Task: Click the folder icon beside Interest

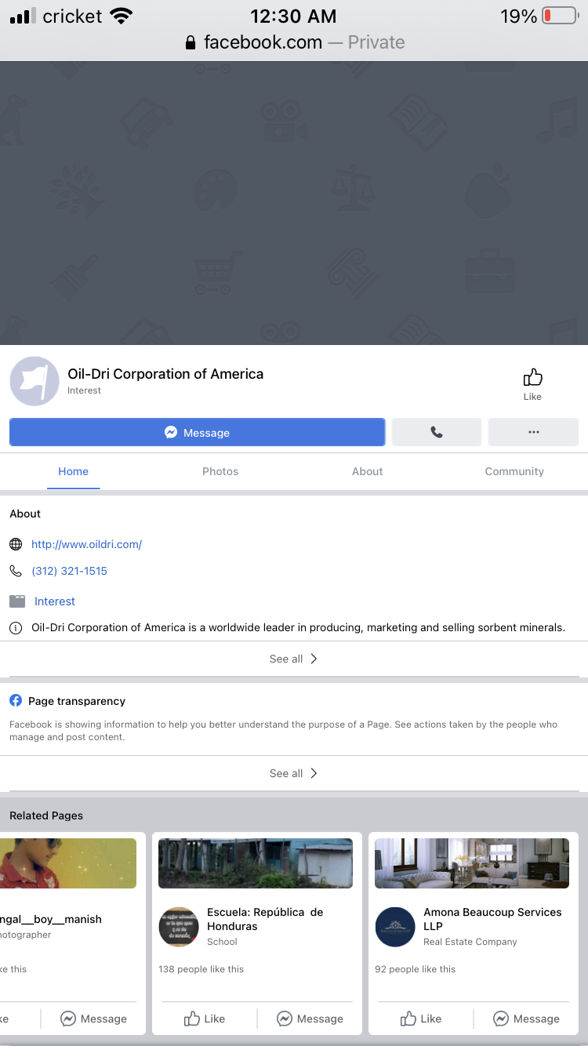Action: 17,601
